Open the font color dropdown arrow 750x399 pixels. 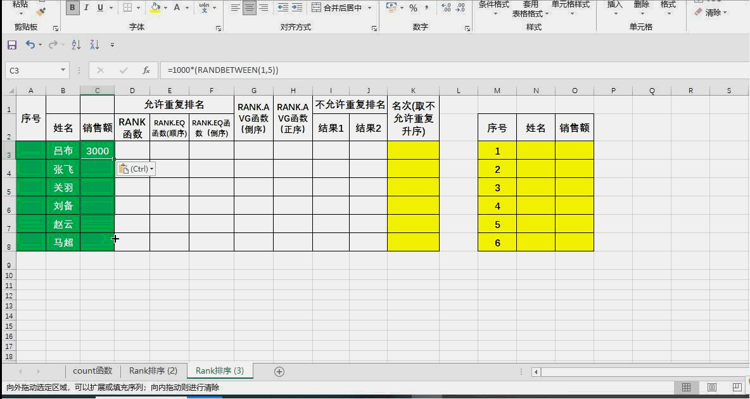(x=187, y=8)
